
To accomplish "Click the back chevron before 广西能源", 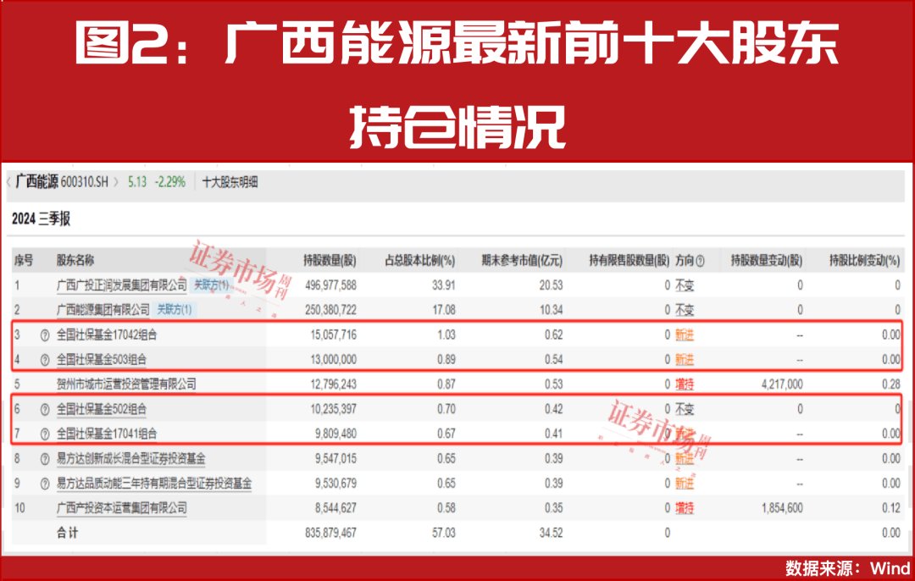I will click(8, 180).
